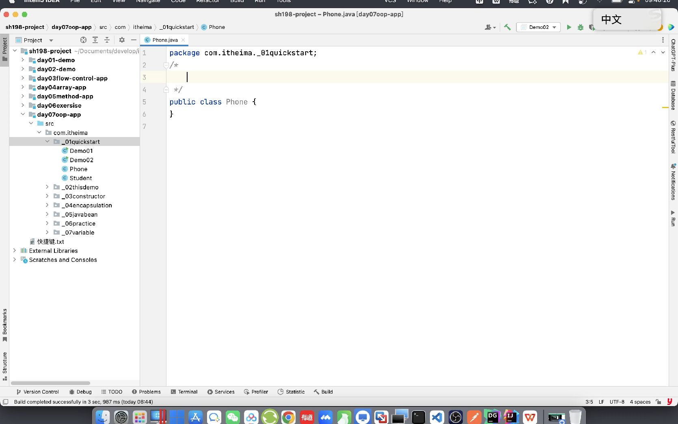Open the code-with-me user icon menu
The image size is (678, 424).
(490, 27)
